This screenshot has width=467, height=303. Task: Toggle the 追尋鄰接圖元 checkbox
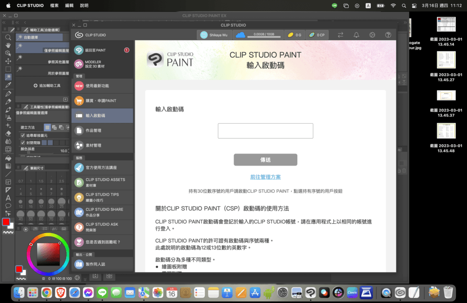click(x=23, y=135)
